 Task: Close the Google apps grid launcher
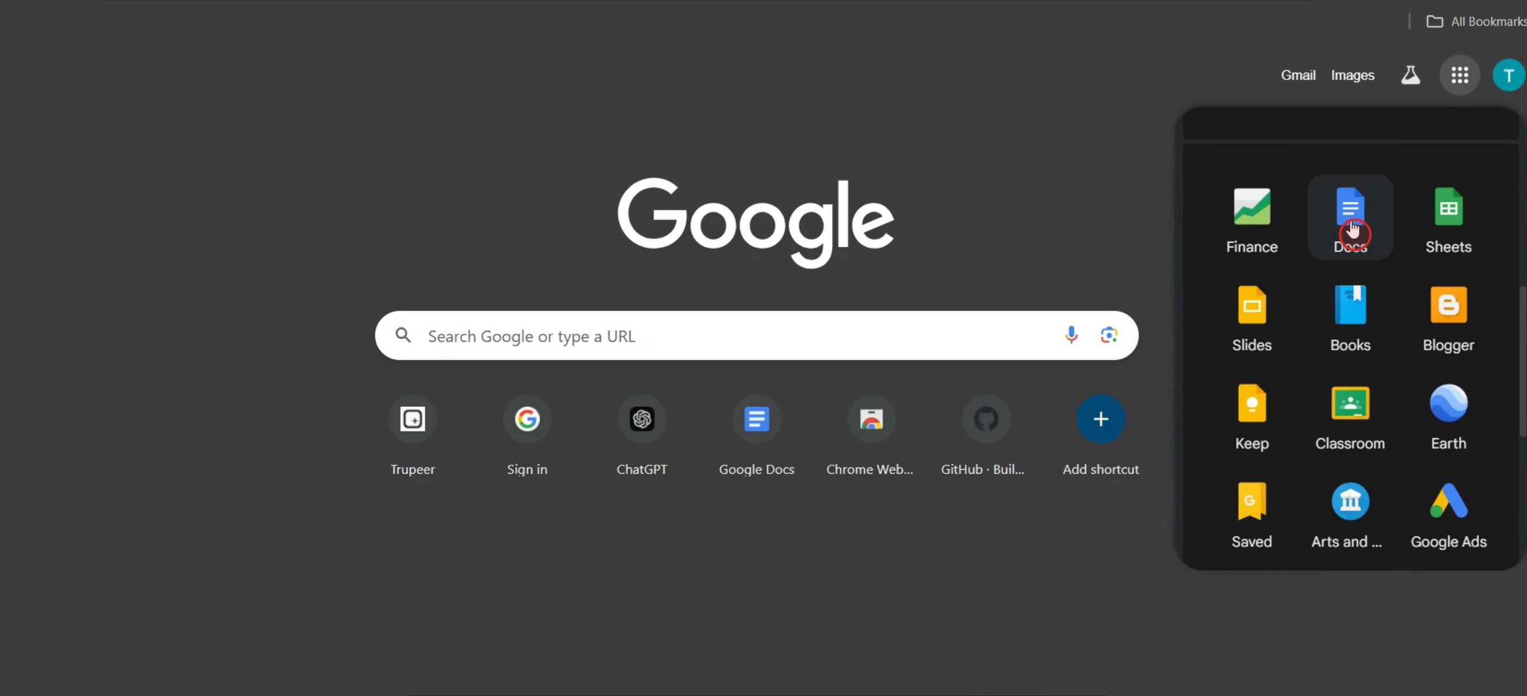pos(1460,75)
